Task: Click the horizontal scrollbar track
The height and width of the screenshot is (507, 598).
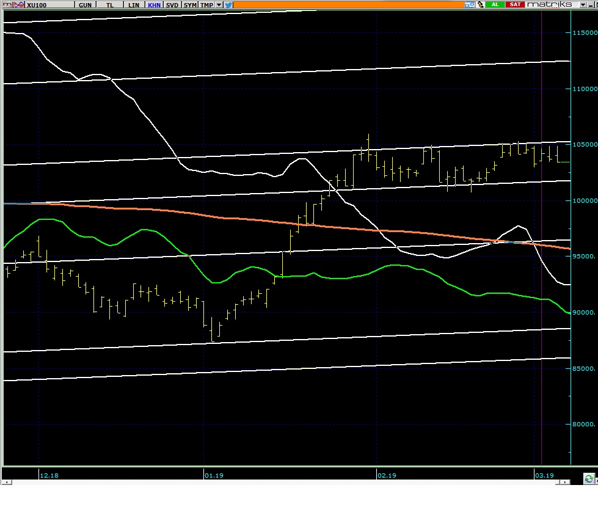Action: pyautogui.click(x=283, y=482)
